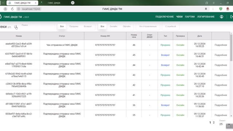Click the logout icon in the header
The image size is (233, 131).
point(232,17)
